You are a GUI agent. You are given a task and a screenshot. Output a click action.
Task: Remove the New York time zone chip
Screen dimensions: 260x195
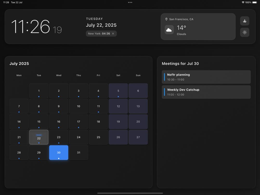click(x=113, y=34)
